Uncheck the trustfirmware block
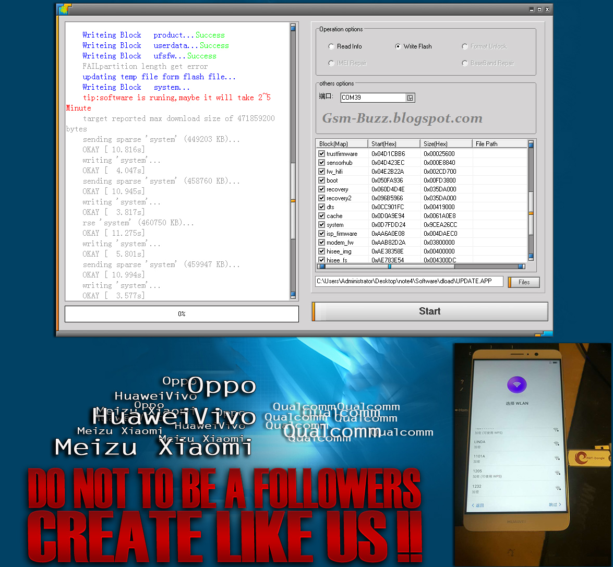The height and width of the screenshot is (567, 613). 322,153
